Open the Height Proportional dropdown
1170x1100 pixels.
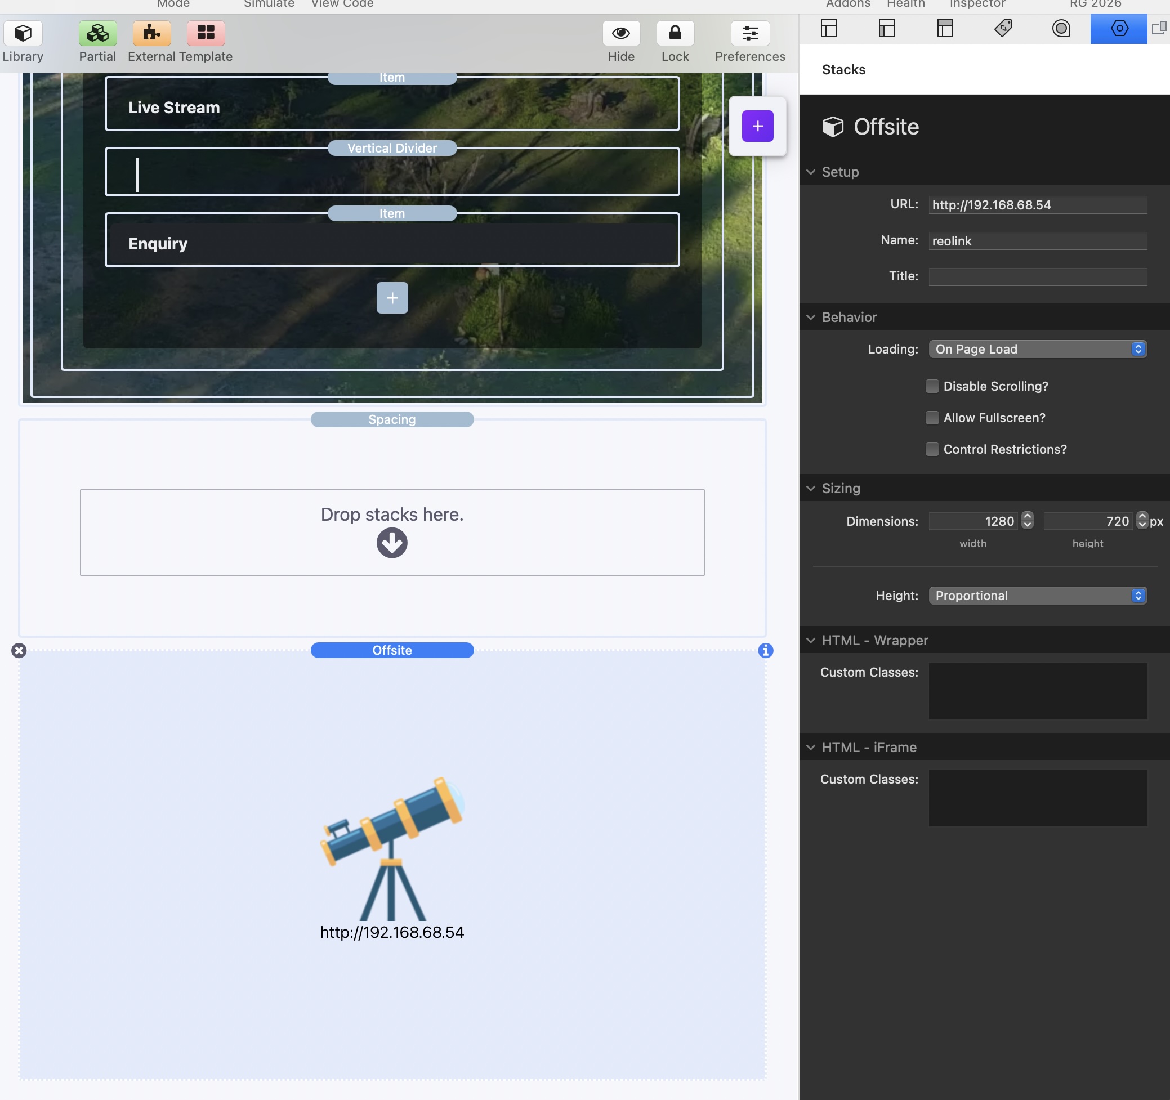pos(1037,596)
